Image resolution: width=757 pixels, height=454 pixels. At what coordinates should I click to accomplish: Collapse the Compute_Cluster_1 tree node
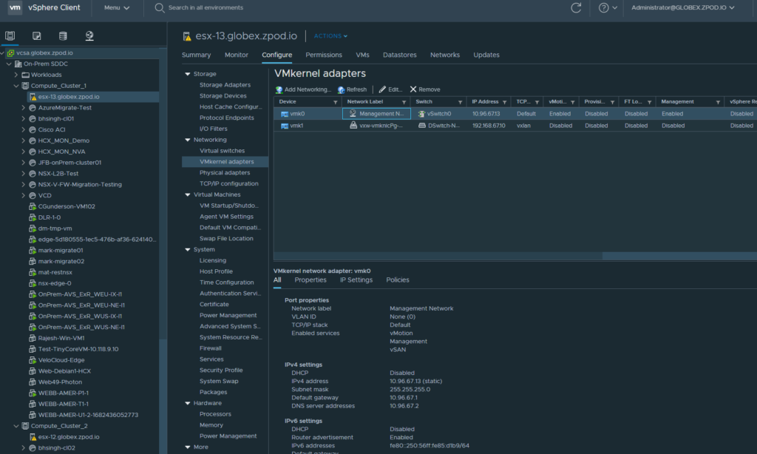click(x=16, y=86)
